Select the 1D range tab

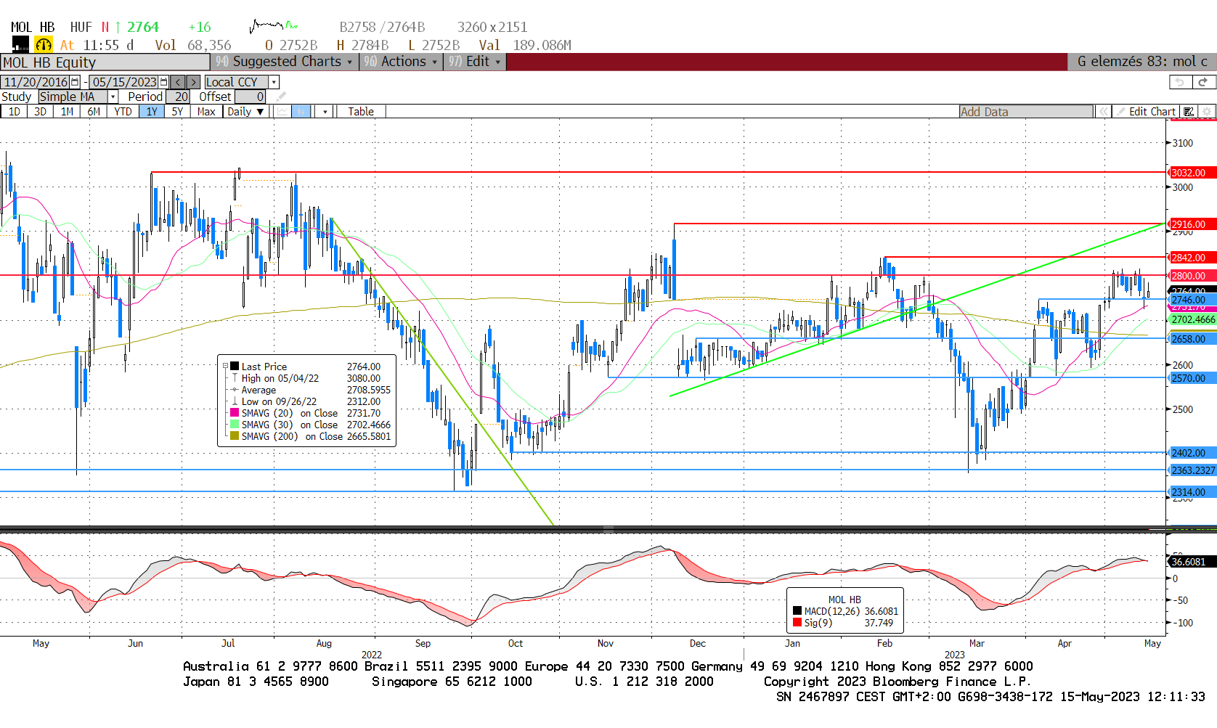[15, 112]
